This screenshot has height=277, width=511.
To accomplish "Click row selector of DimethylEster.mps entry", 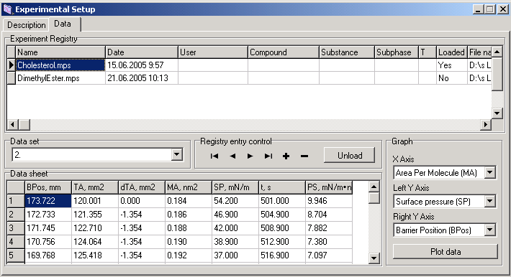I will pyautogui.click(x=11, y=78).
